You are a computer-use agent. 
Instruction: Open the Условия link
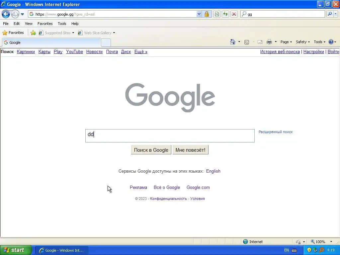[x=198, y=199]
